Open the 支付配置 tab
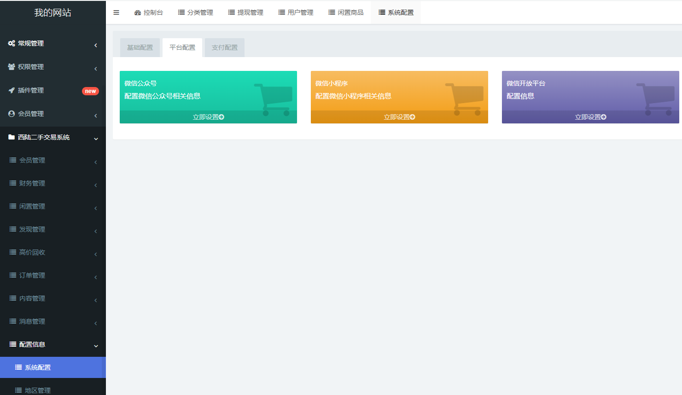 tap(225, 47)
